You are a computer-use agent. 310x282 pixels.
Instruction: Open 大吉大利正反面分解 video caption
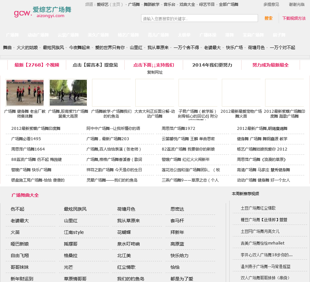point(155,114)
